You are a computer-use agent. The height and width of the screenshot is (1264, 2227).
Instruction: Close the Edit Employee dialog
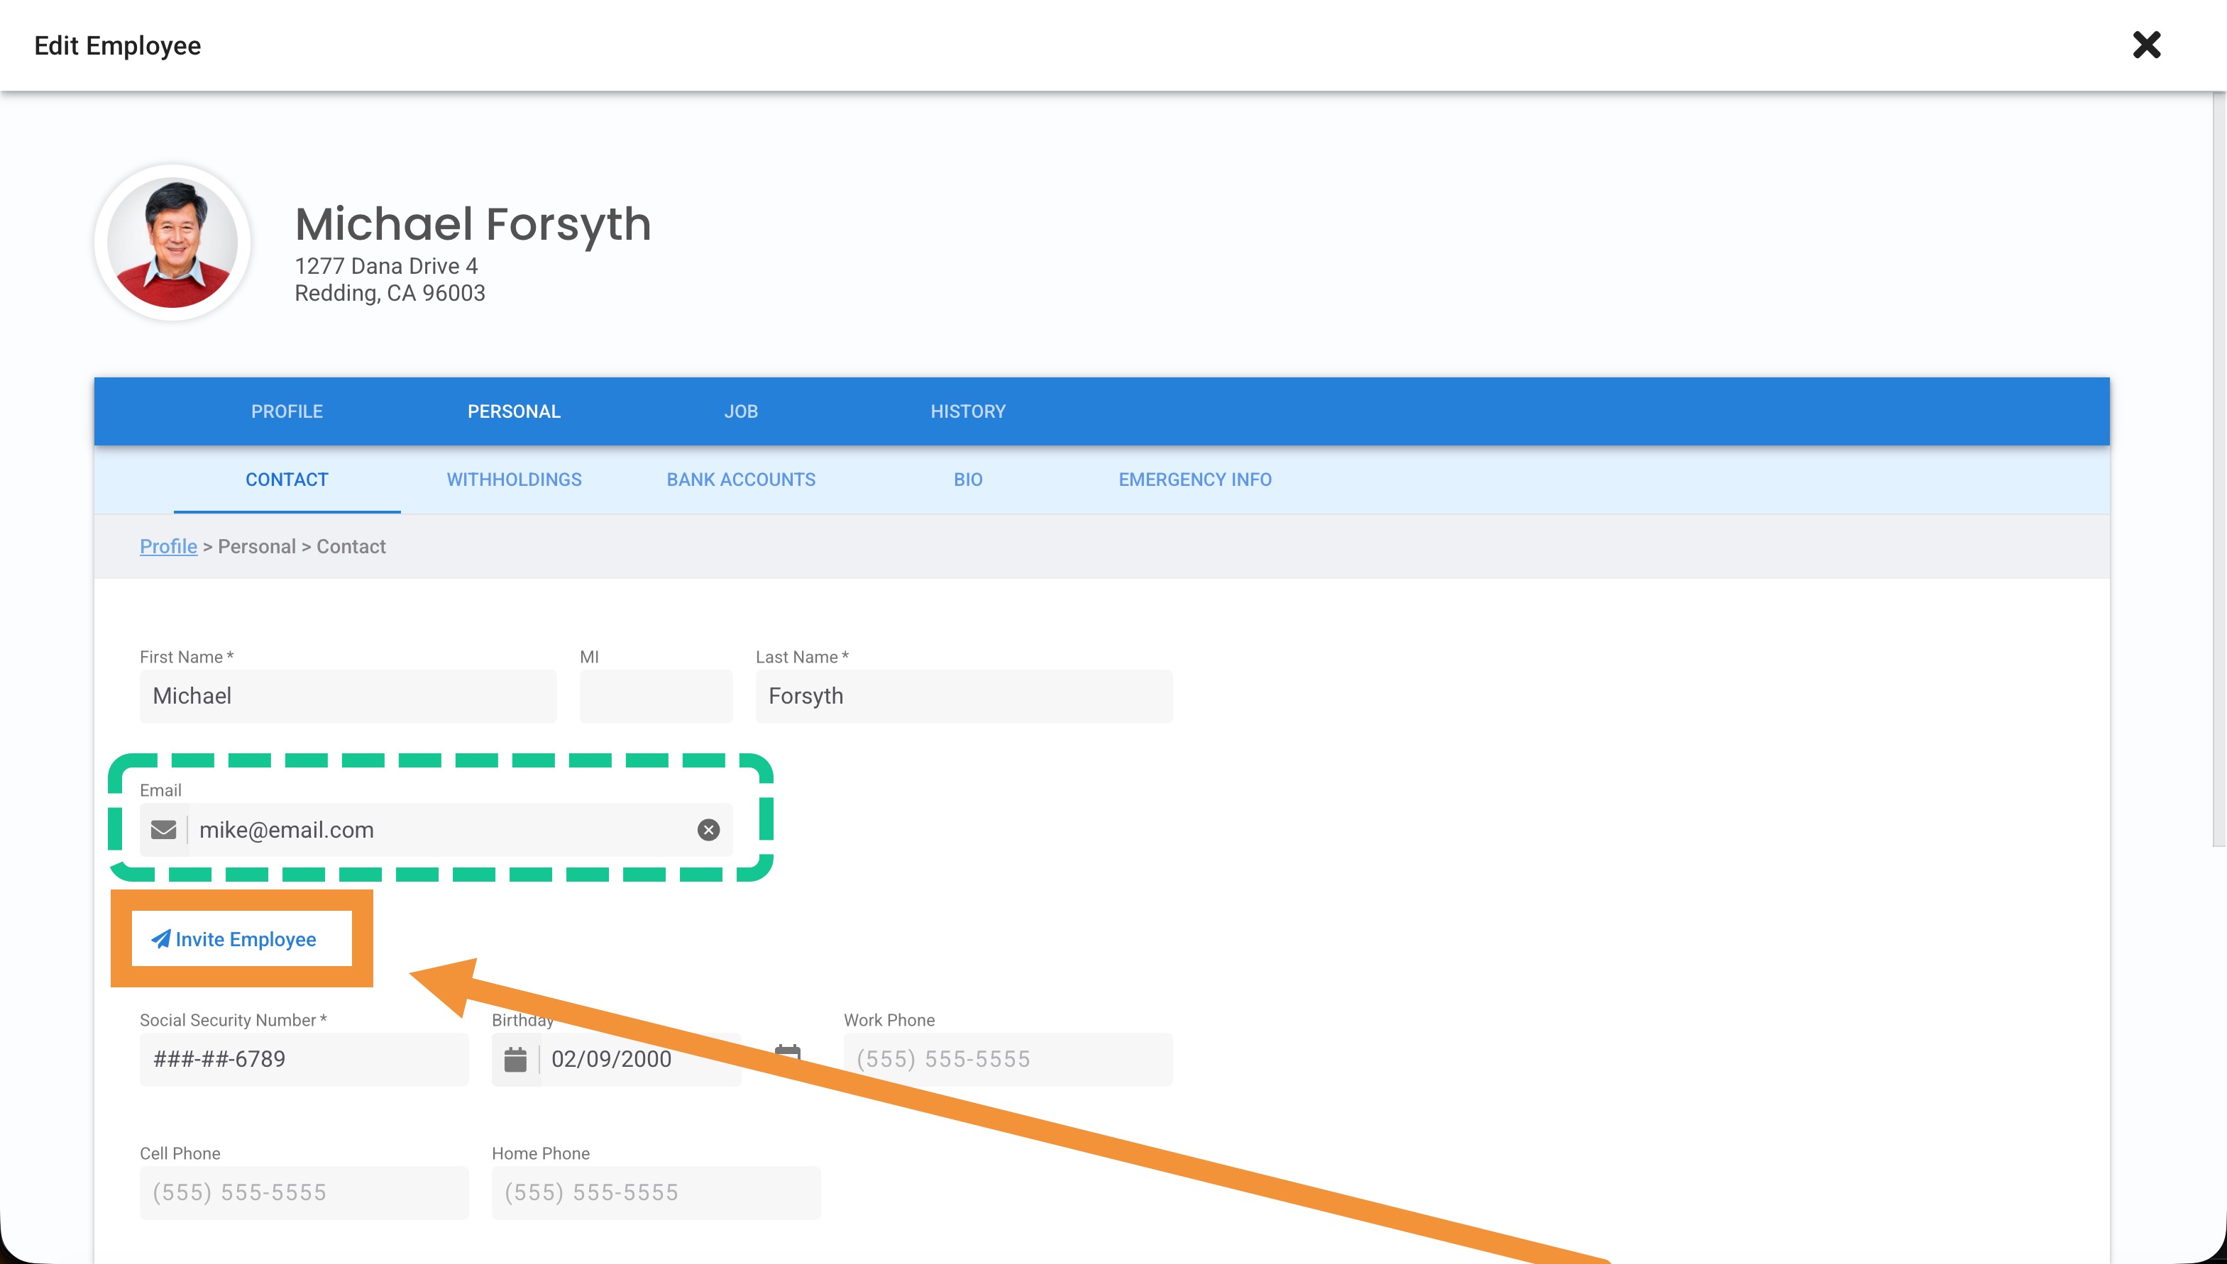pos(2145,45)
